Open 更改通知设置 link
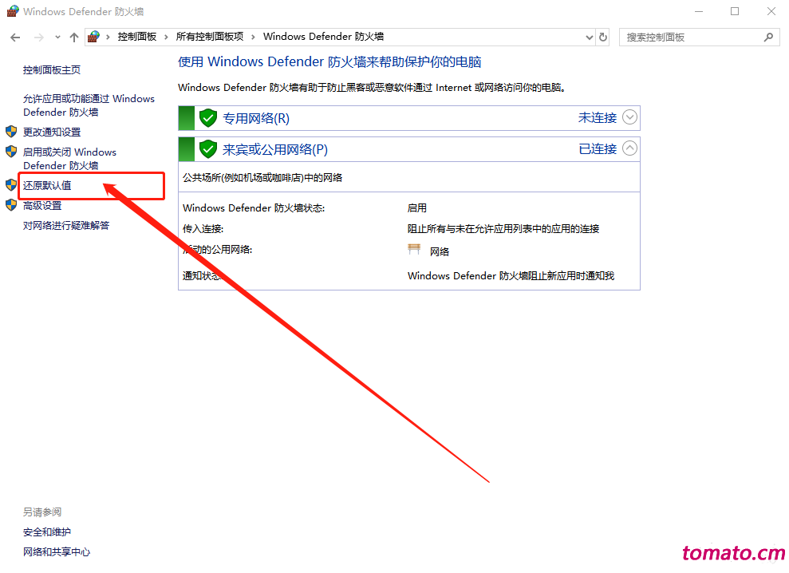Screen dimensions: 789x573 click(x=52, y=132)
